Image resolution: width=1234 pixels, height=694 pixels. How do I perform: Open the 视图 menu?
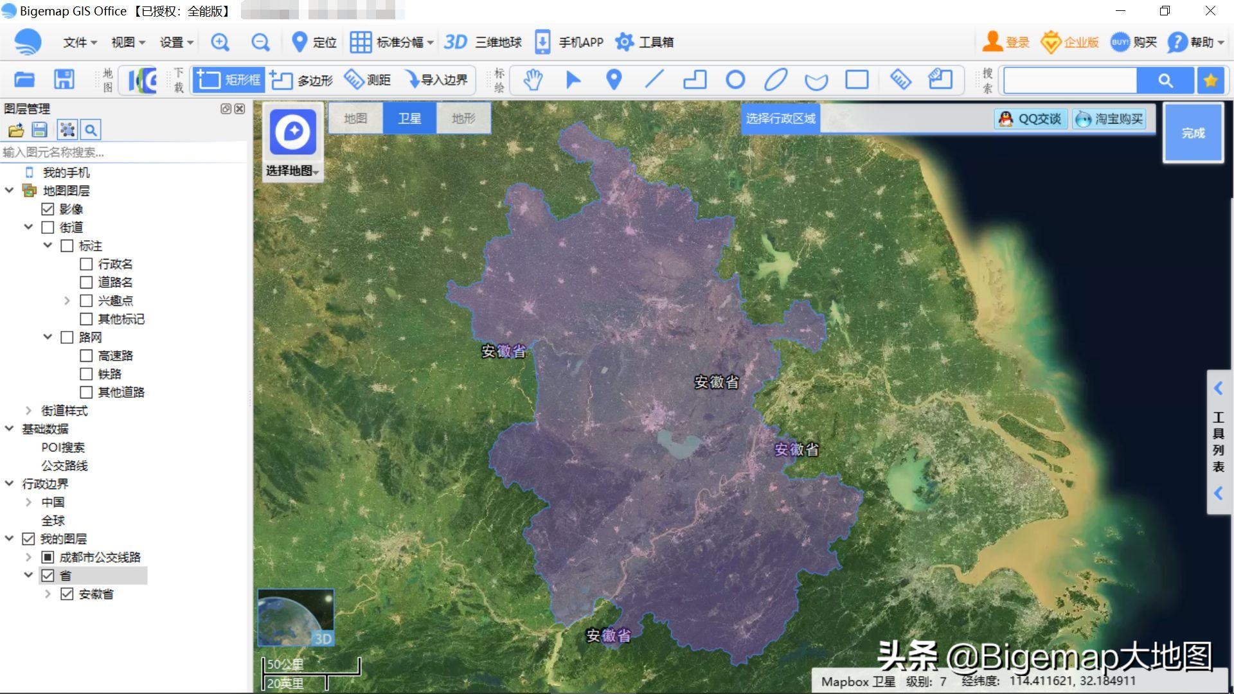(x=126, y=42)
